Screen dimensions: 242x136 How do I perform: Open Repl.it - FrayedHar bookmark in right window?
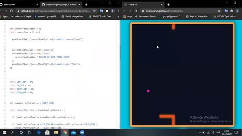(x=197, y=16)
